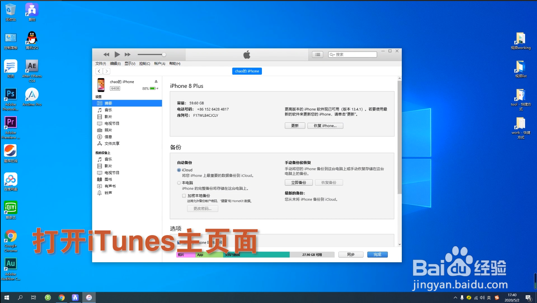537x303 pixels.
Task: Click the scrollbar down arrow
Action: coord(399,244)
